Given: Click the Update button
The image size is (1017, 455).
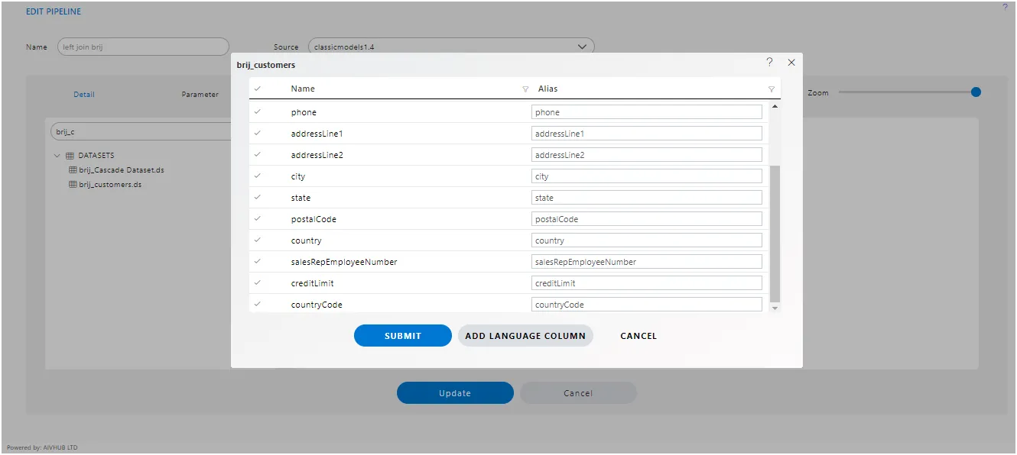Looking at the screenshot, I should click(455, 393).
